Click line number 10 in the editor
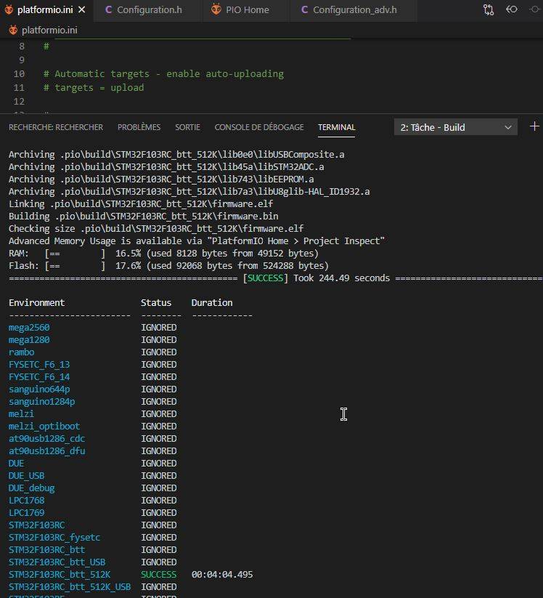Image resolution: width=543 pixels, height=598 pixels. click(19, 74)
